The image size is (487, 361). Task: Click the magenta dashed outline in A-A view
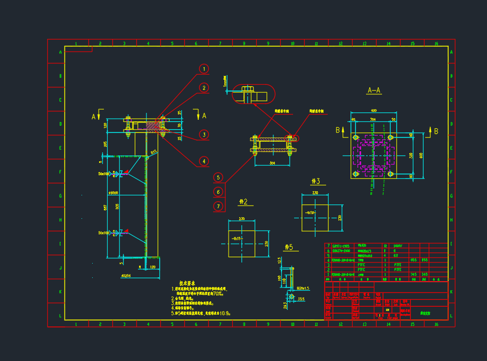pos(374,155)
